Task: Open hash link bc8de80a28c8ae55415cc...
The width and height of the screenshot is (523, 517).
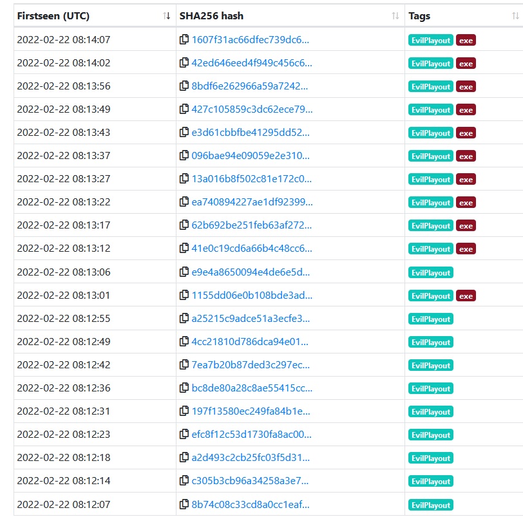Action: pyautogui.click(x=252, y=388)
